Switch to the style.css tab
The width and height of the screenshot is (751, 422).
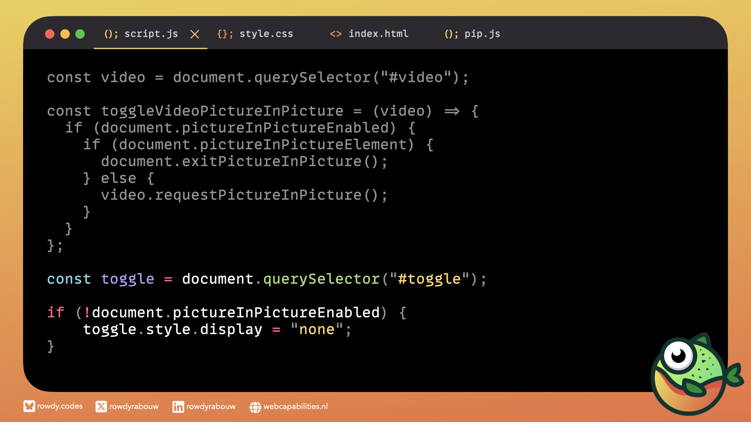point(266,34)
